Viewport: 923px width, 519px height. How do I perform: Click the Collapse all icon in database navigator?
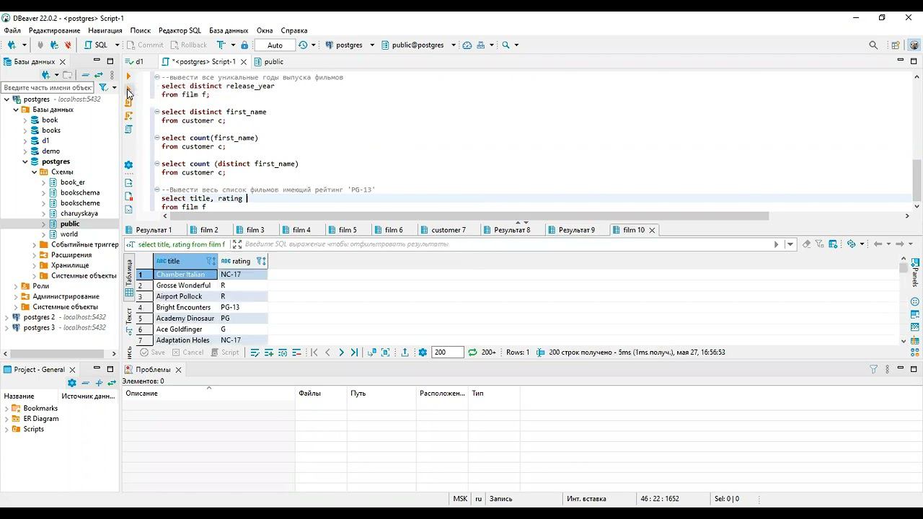click(x=86, y=75)
